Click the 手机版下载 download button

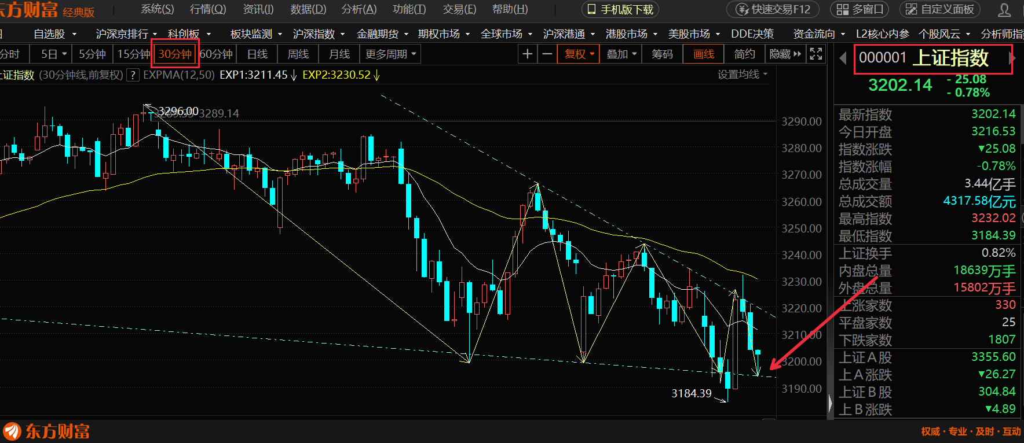click(x=620, y=10)
